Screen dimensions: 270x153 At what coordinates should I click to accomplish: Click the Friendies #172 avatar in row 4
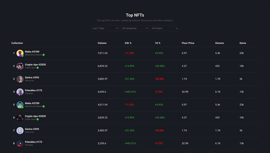point(20,92)
